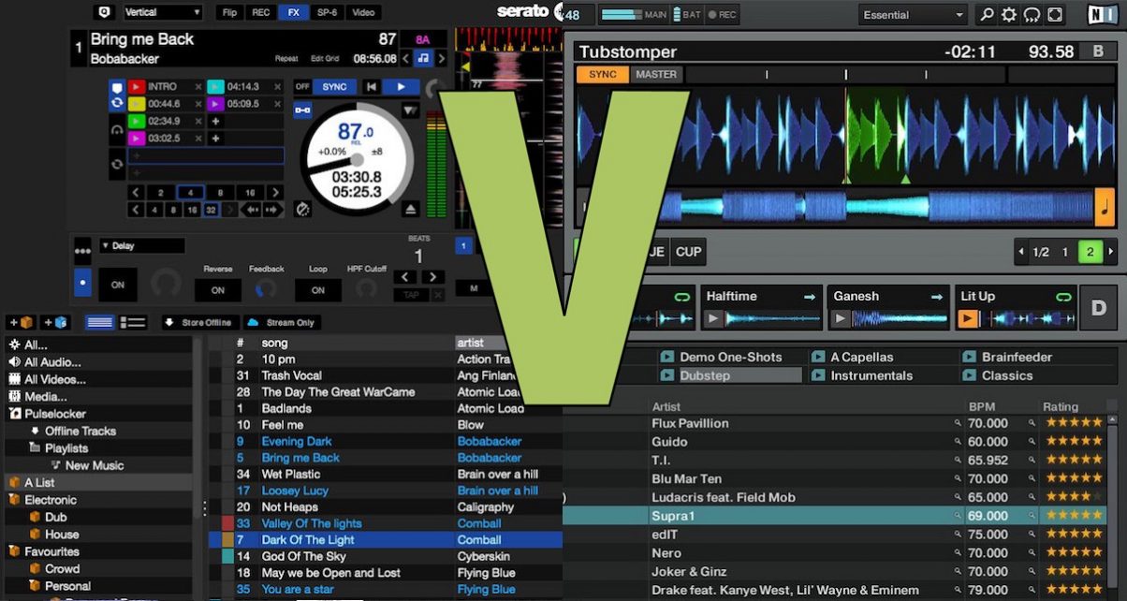1127x601 pixels.
Task: Click Serato deck play button
Action: pyautogui.click(x=401, y=87)
